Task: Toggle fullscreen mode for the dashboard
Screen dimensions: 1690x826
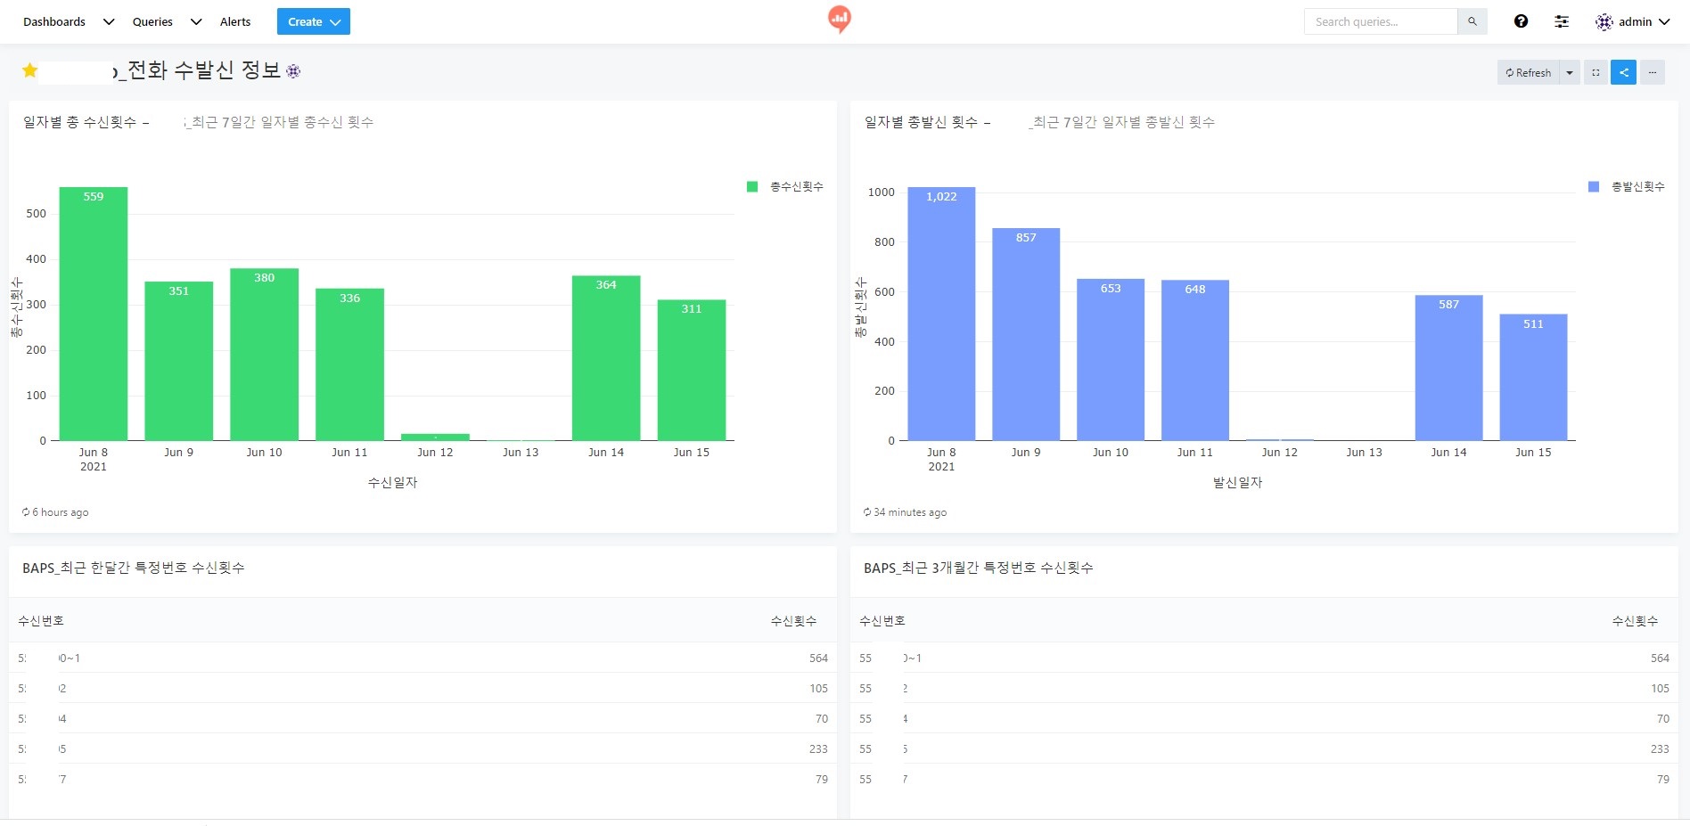Action: coord(1596,72)
